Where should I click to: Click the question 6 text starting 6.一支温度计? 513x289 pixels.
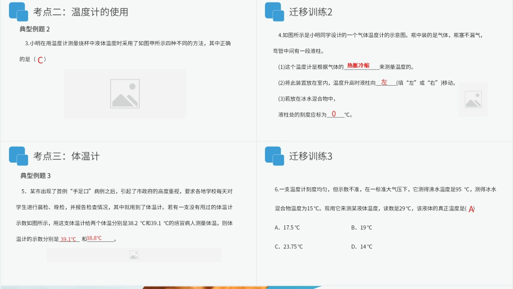385,189
